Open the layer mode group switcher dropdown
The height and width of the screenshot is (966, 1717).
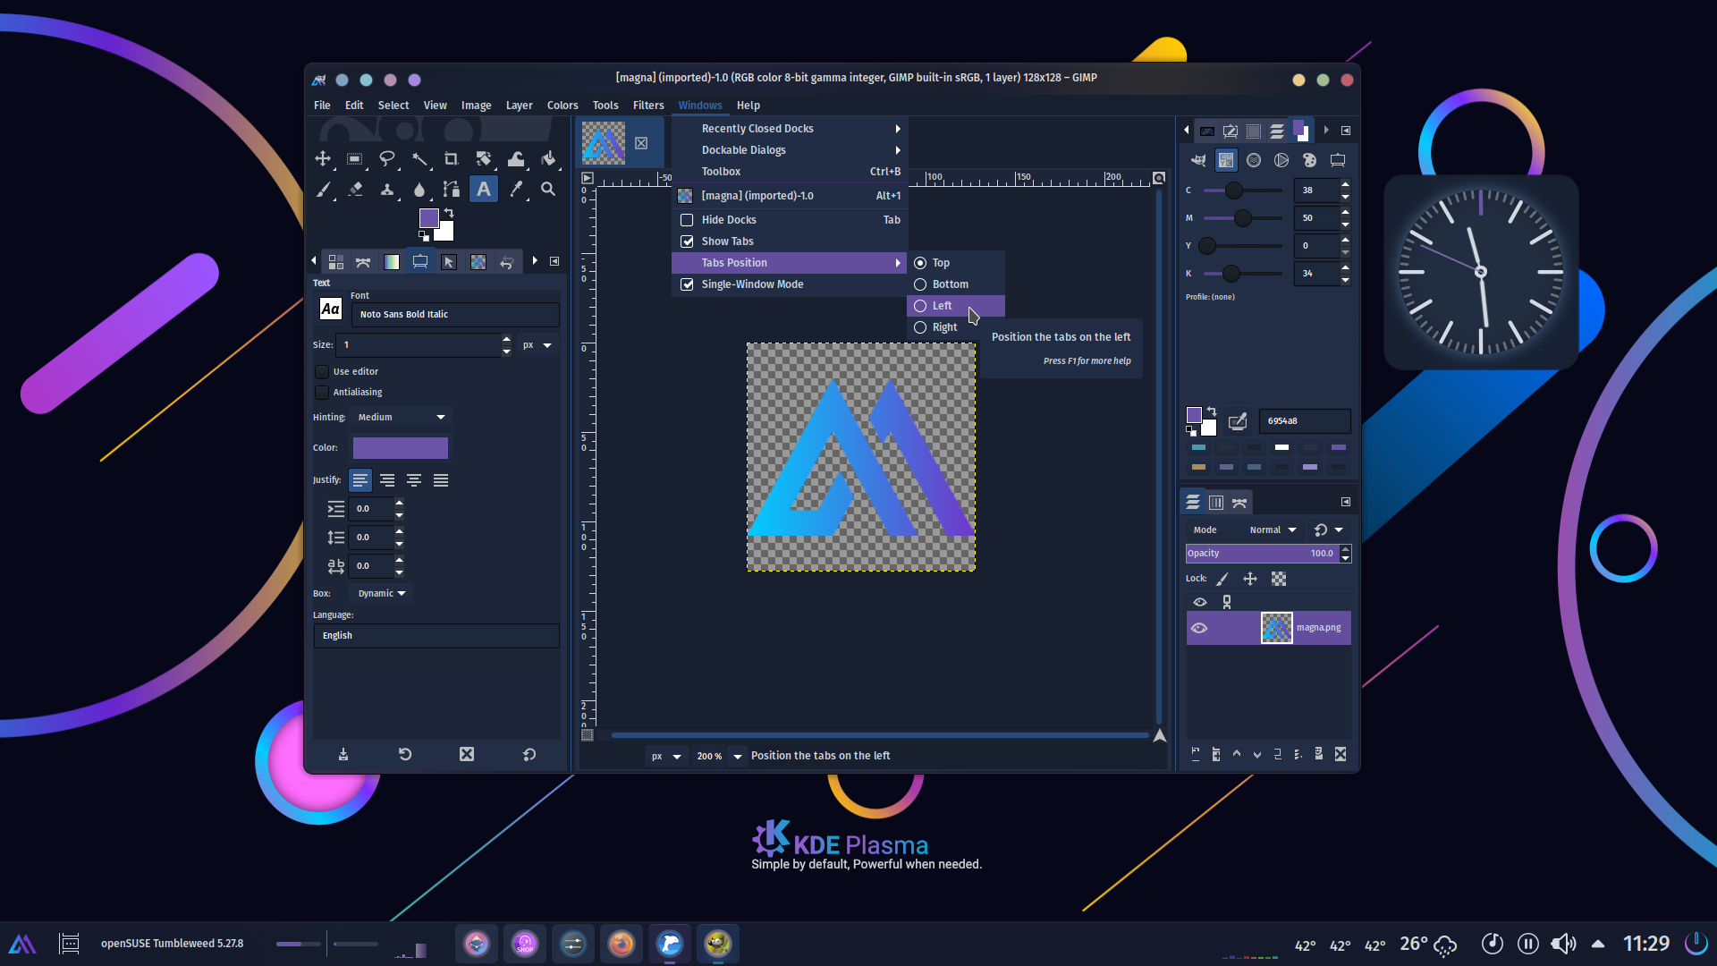tap(1329, 530)
